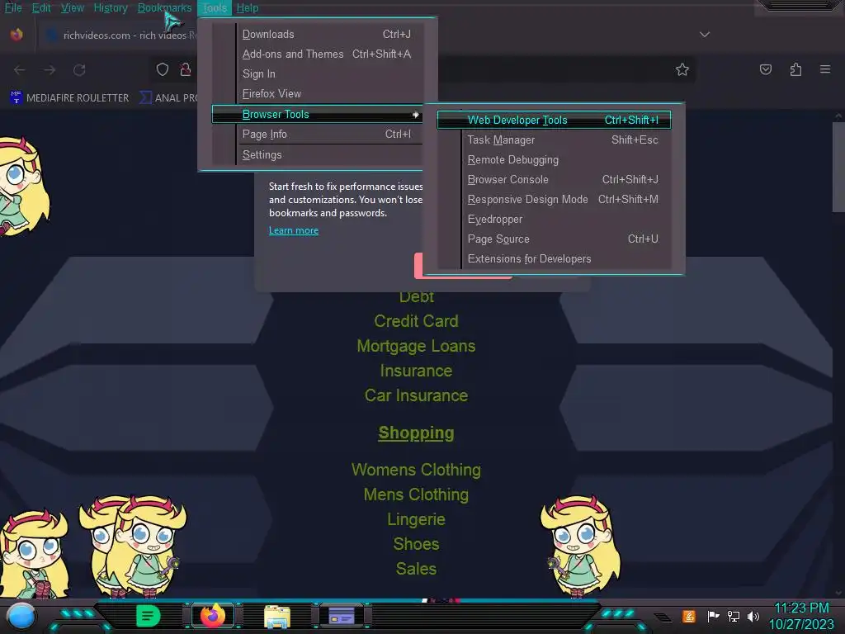
Task: Open Action Center flag icon
Action: [x=713, y=616]
